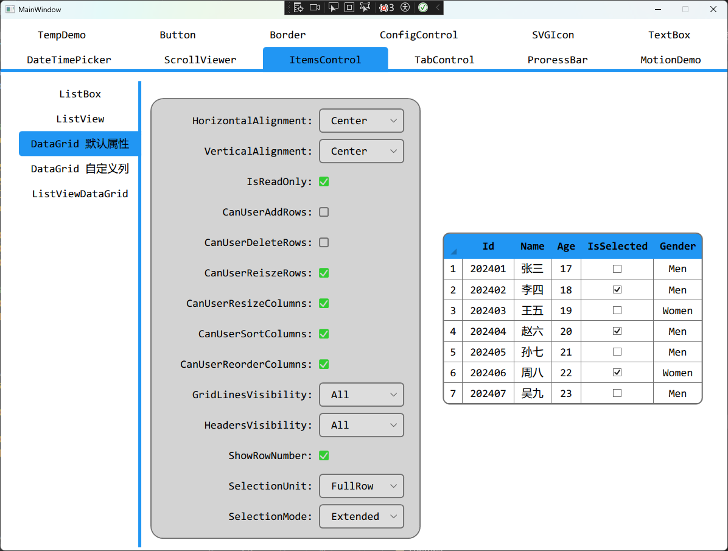The width and height of the screenshot is (728, 551).
Task: Select row header number 5
Action: coord(453,352)
